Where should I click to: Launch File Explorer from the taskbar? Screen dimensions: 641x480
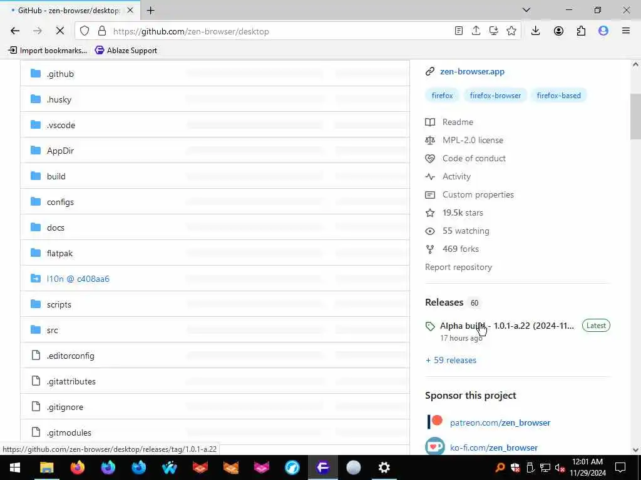[46, 467]
